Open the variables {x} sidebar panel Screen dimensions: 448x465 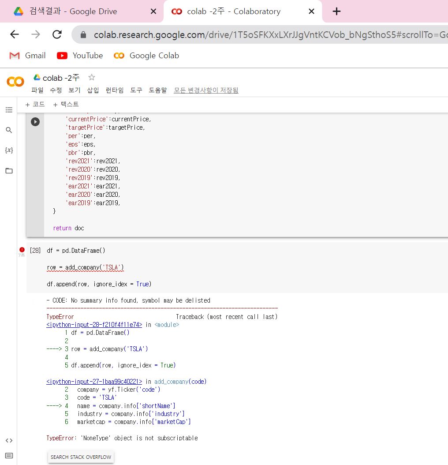tap(9, 150)
